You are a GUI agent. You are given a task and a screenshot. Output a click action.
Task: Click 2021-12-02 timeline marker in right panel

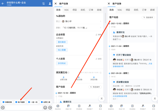coord(109,24)
